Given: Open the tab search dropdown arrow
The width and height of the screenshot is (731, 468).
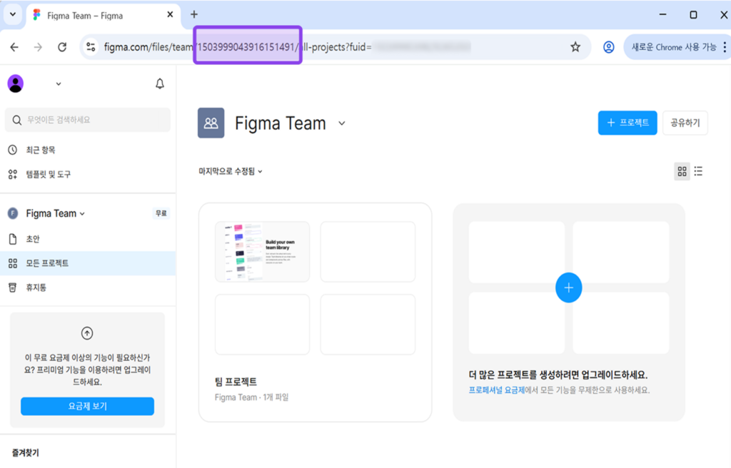Looking at the screenshot, I should pyautogui.click(x=13, y=14).
